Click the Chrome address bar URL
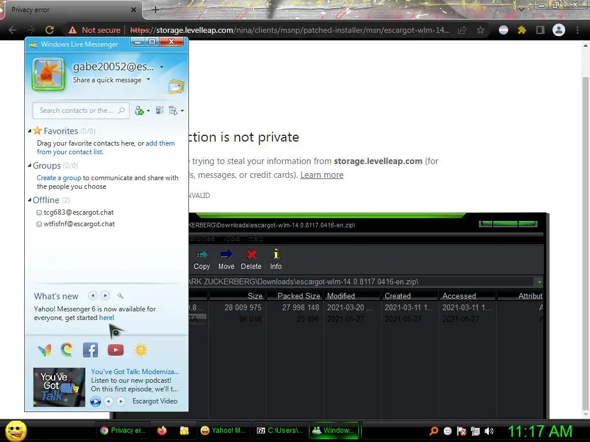 pos(290,30)
